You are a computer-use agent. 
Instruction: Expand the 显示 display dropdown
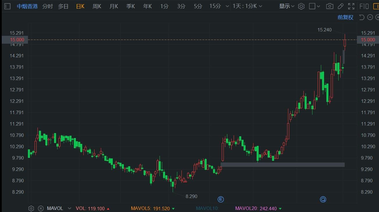pos(287,6)
